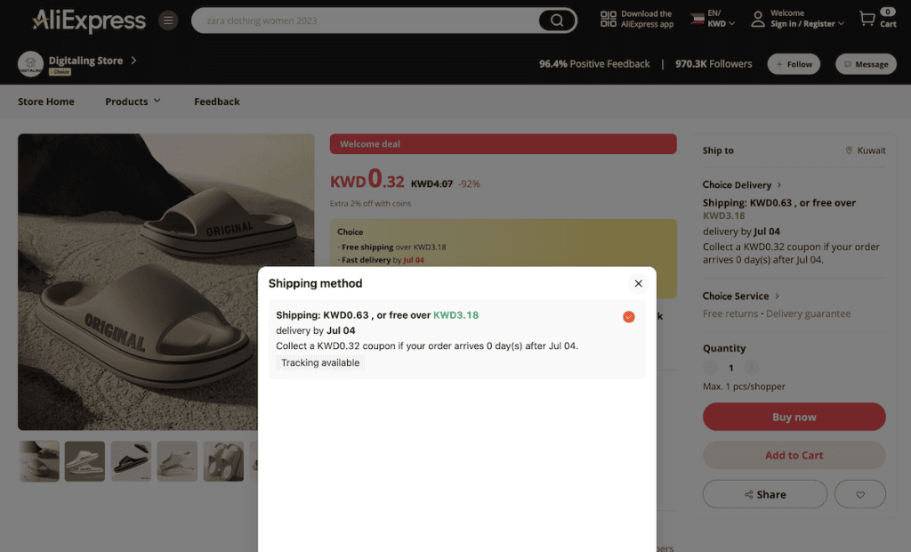Click the Buy now button

(x=794, y=416)
